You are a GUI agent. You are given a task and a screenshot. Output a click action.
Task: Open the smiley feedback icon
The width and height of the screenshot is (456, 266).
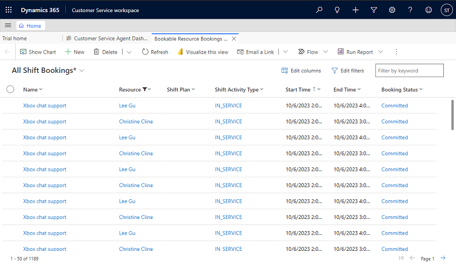[x=428, y=10]
